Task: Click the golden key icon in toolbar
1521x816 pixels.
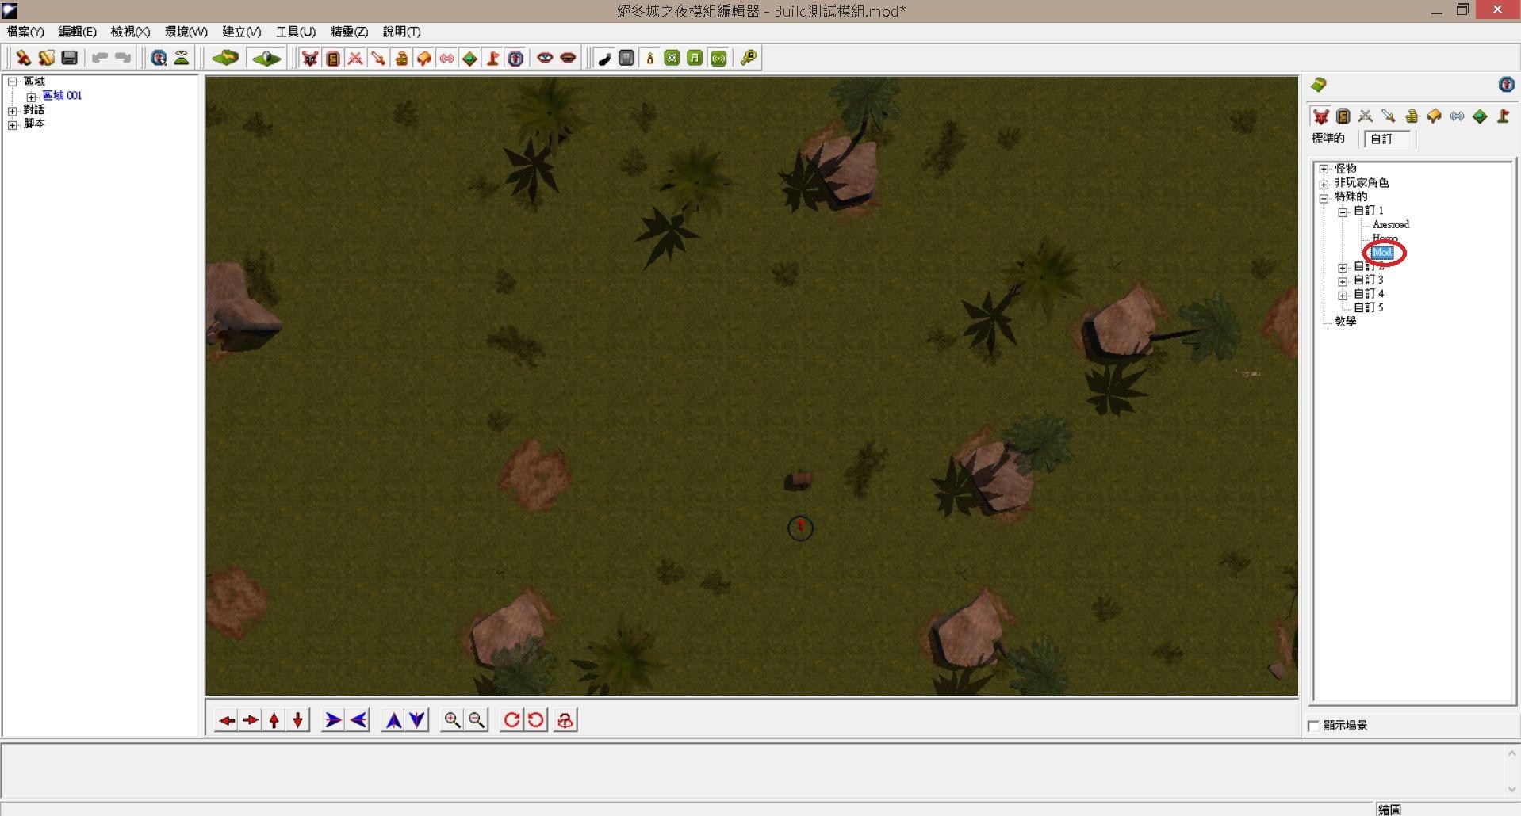Action: (x=748, y=58)
